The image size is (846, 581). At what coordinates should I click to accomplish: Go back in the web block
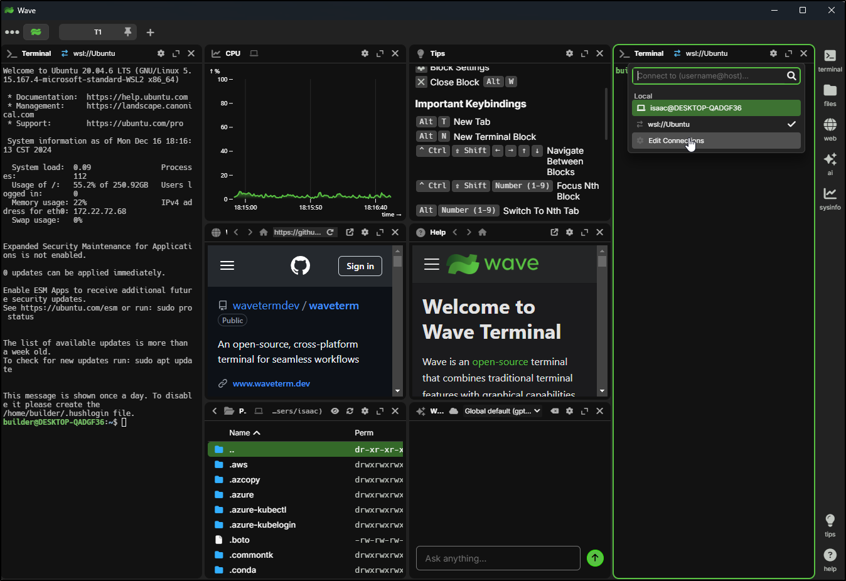[x=236, y=232]
